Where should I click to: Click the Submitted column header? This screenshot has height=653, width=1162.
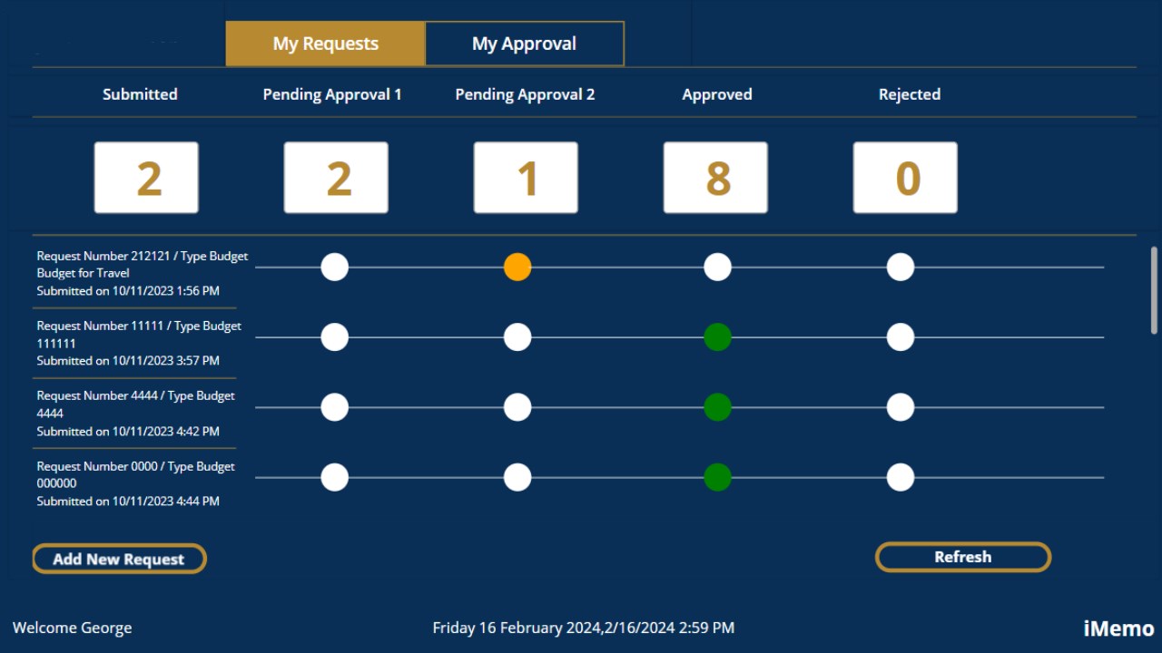140,94
